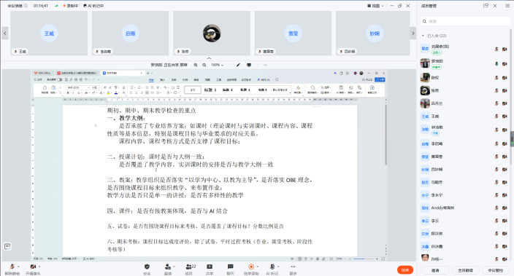
Task: Click the screen icon beside annotation pen
Action: point(249,65)
